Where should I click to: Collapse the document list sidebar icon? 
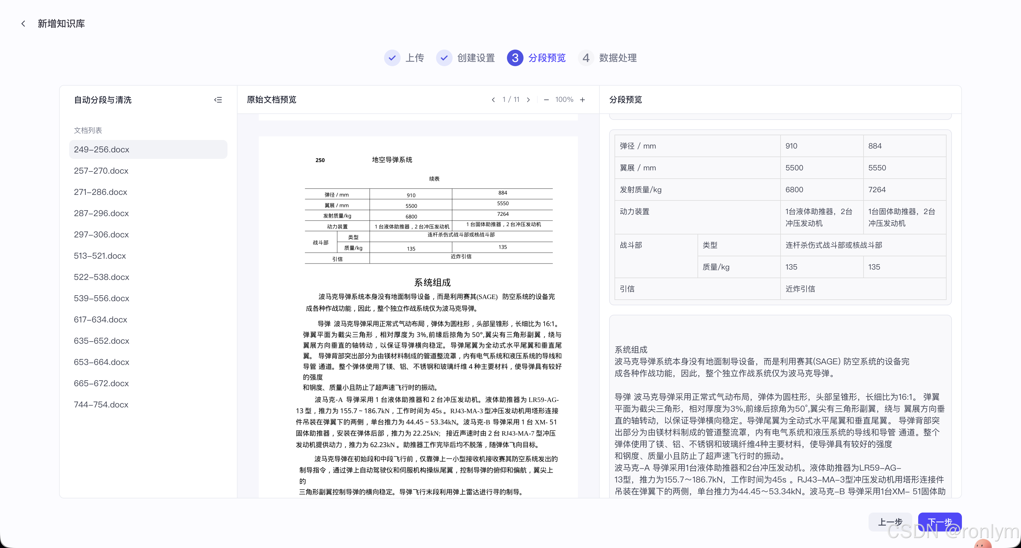click(218, 100)
